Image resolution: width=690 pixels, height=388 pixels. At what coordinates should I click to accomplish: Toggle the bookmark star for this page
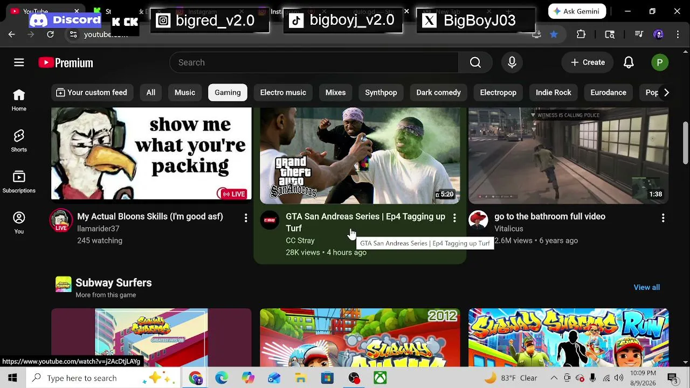[x=554, y=34]
